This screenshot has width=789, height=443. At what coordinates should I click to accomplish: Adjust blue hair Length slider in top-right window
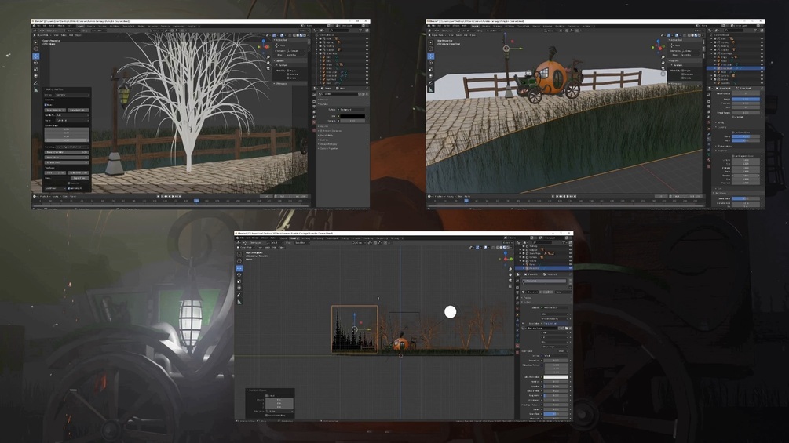[746, 99]
